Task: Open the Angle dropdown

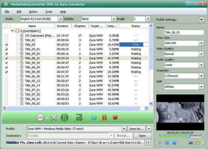Action: click(148, 19)
